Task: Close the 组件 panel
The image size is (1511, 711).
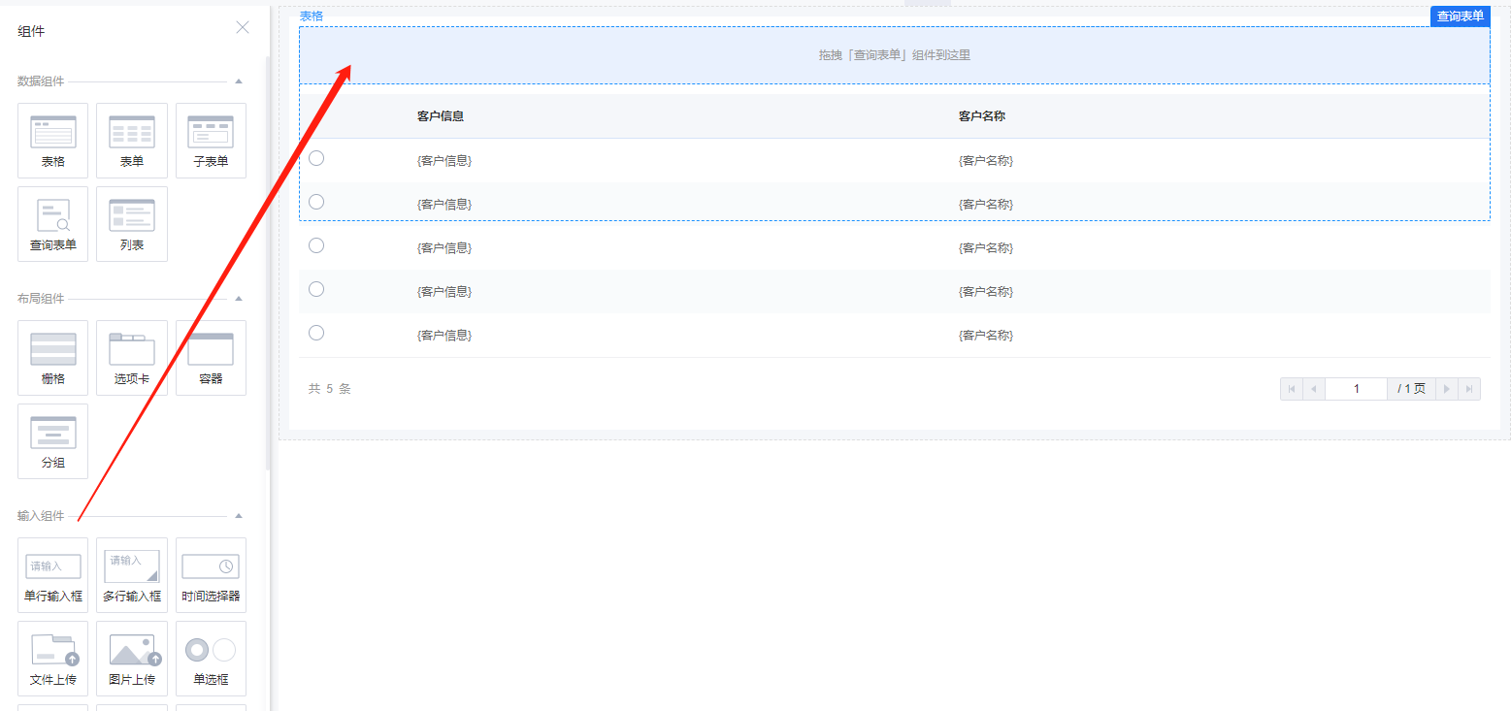Action: (243, 27)
